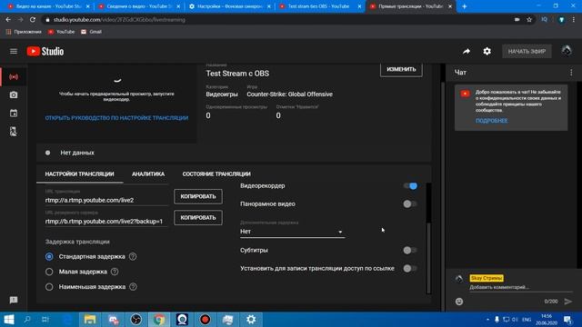Switch to Сведения о видео browser tab
This screenshot has width=582, height=327.
(138, 6)
